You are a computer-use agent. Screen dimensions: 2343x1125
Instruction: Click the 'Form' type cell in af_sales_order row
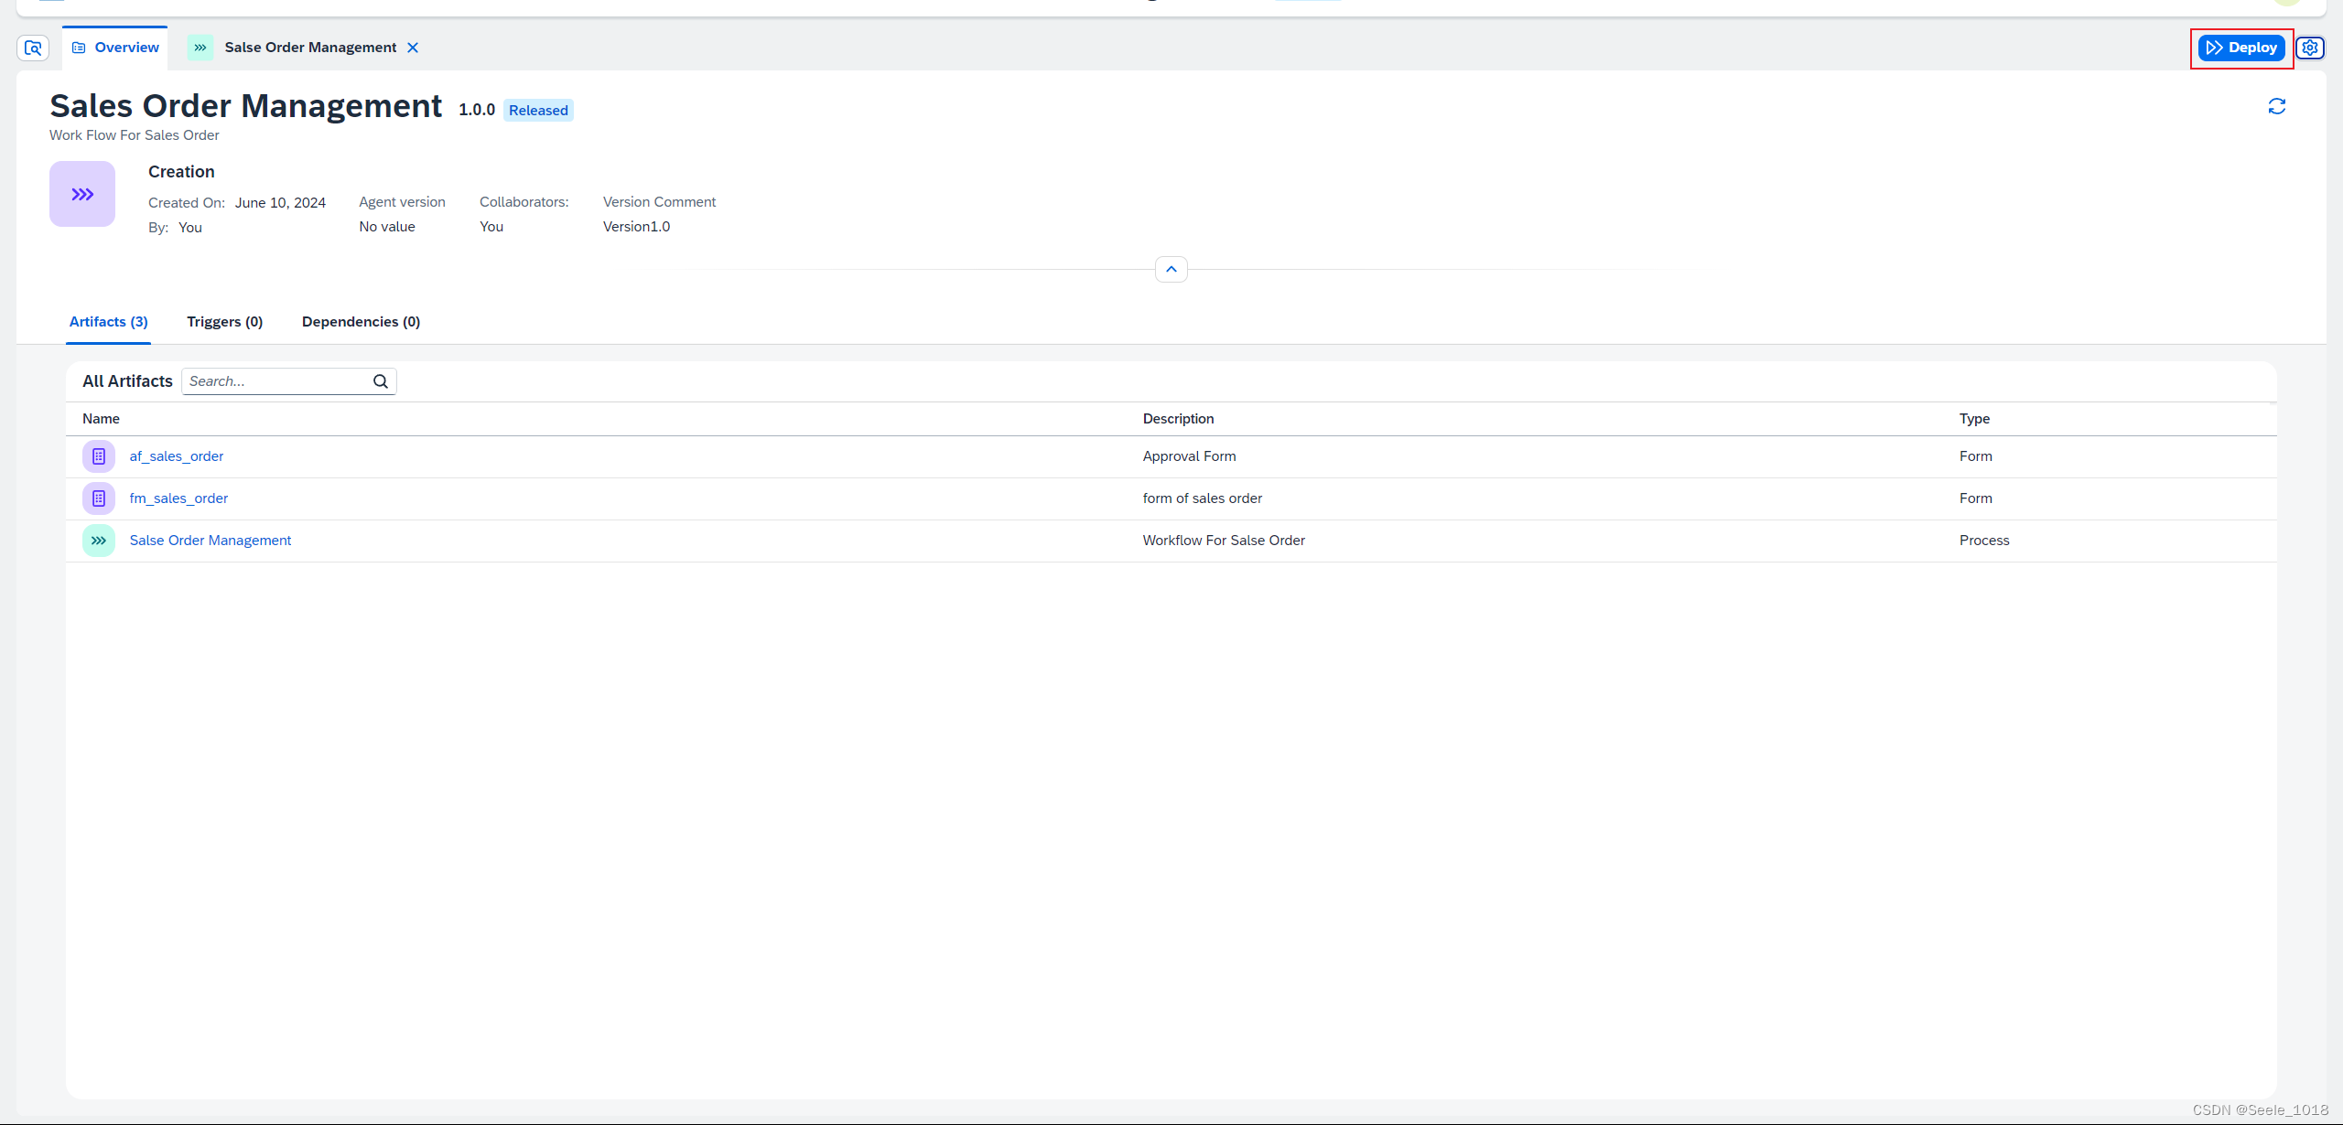point(1976,456)
